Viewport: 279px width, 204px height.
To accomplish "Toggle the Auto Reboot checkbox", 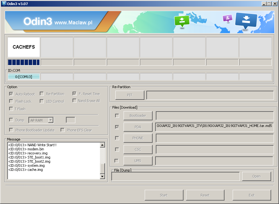I will click(11, 94).
